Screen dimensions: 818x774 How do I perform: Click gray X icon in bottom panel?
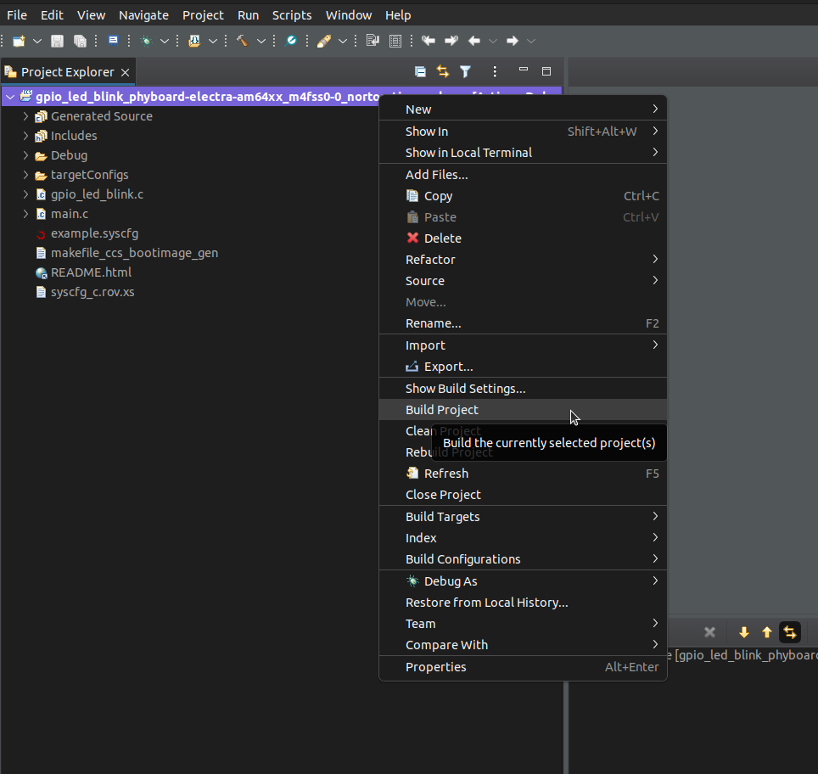click(x=709, y=632)
